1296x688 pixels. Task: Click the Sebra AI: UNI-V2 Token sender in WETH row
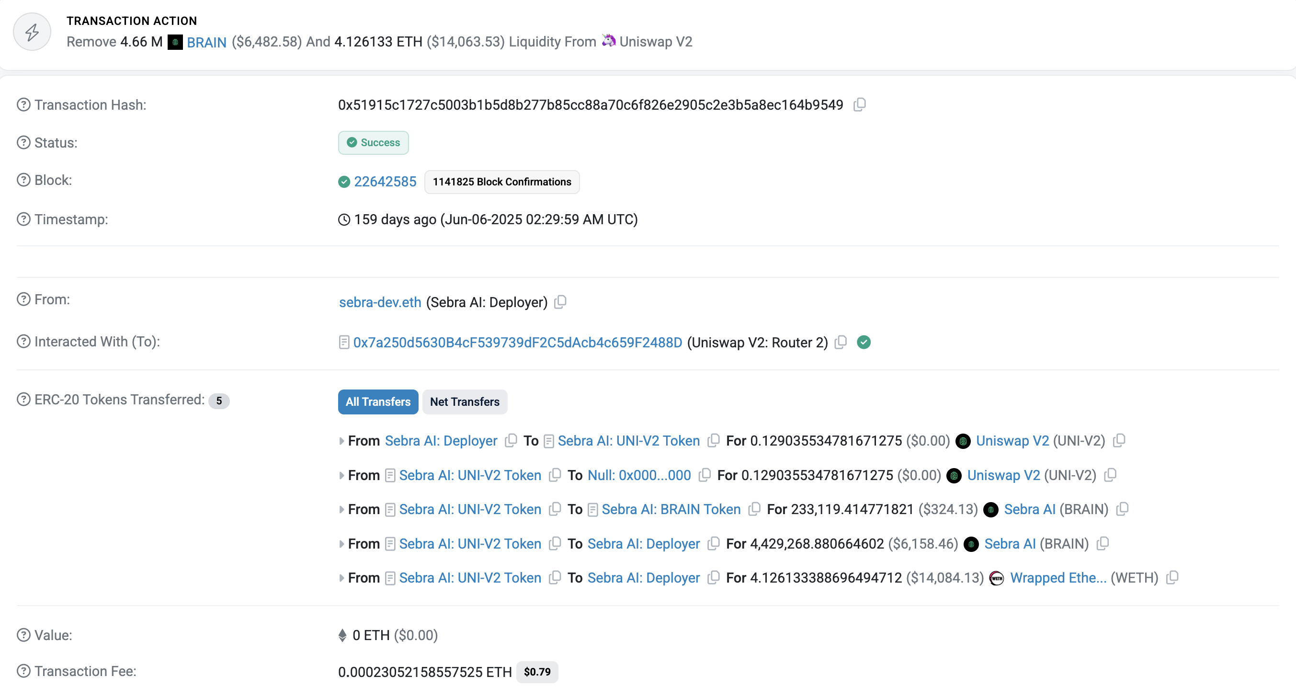click(470, 578)
